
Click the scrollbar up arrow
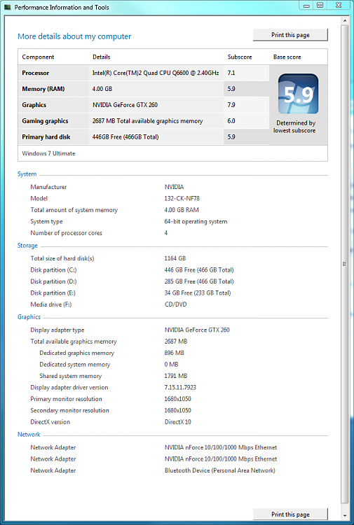coord(345,21)
